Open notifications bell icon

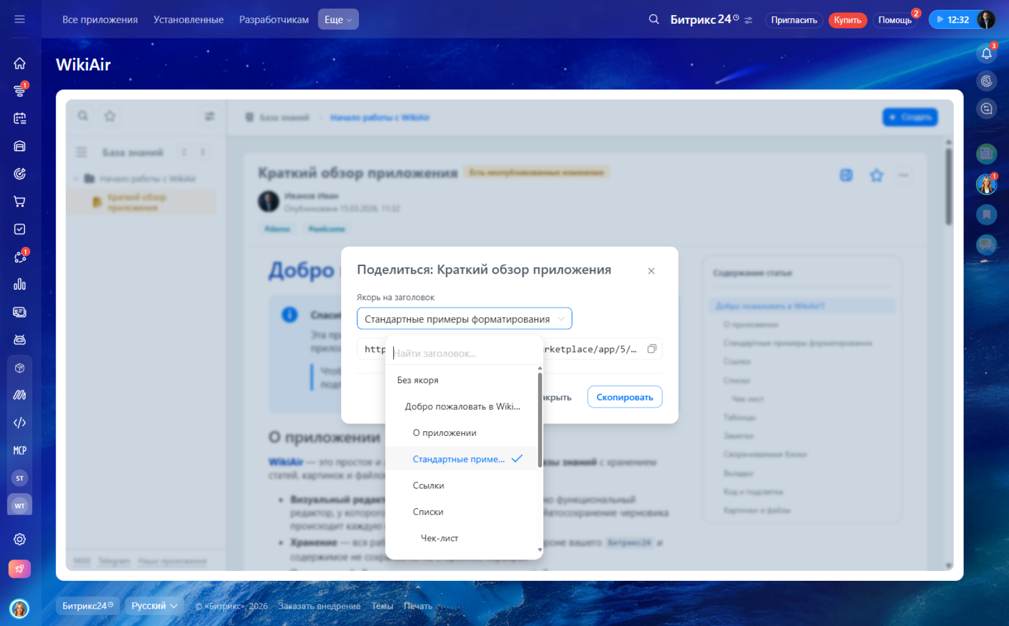[x=986, y=54]
